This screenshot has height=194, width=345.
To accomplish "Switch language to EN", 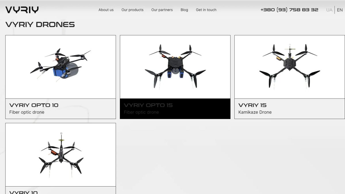I will (x=340, y=10).
